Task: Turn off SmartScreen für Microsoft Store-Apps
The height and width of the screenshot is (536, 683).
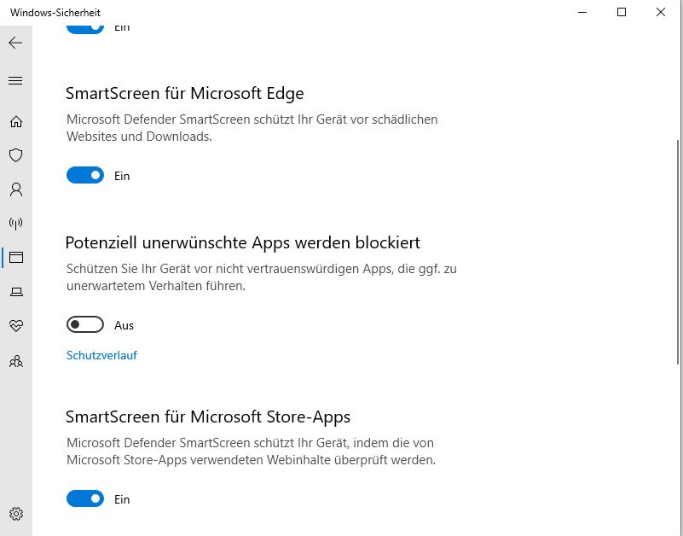Action: pos(85,499)
